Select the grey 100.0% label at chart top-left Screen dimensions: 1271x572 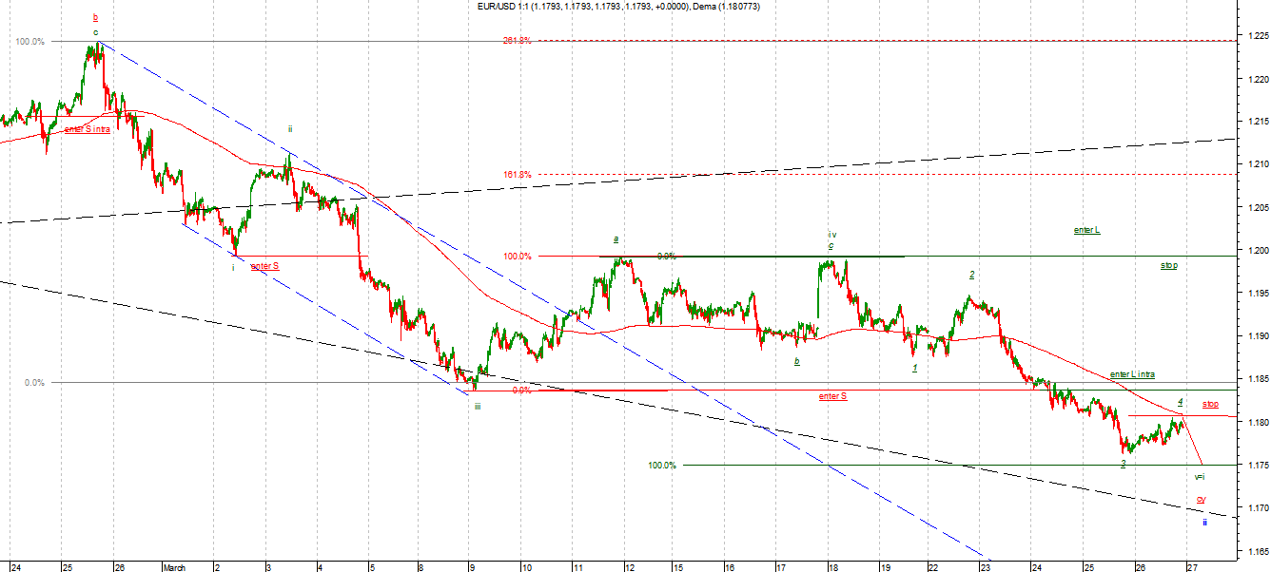click(29, 41)
